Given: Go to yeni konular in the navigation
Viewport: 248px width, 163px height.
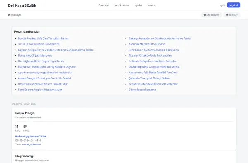Looking at the screenshot, I should (122, 5).
